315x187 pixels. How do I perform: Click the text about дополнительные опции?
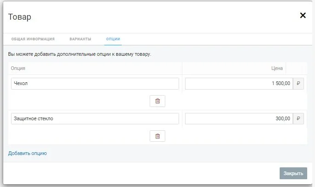tap(79, 54)
